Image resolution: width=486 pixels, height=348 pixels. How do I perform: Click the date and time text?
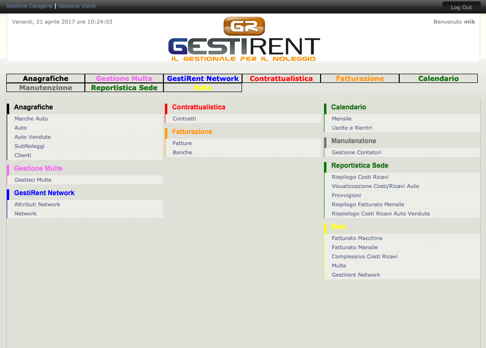pos(62,22)
